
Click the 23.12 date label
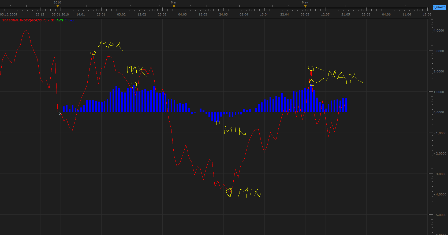pyautogui.click(x=40, y=14)
